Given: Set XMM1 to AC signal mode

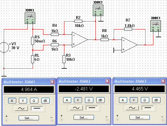Looking at the screenshot, I should click(21, 109).
